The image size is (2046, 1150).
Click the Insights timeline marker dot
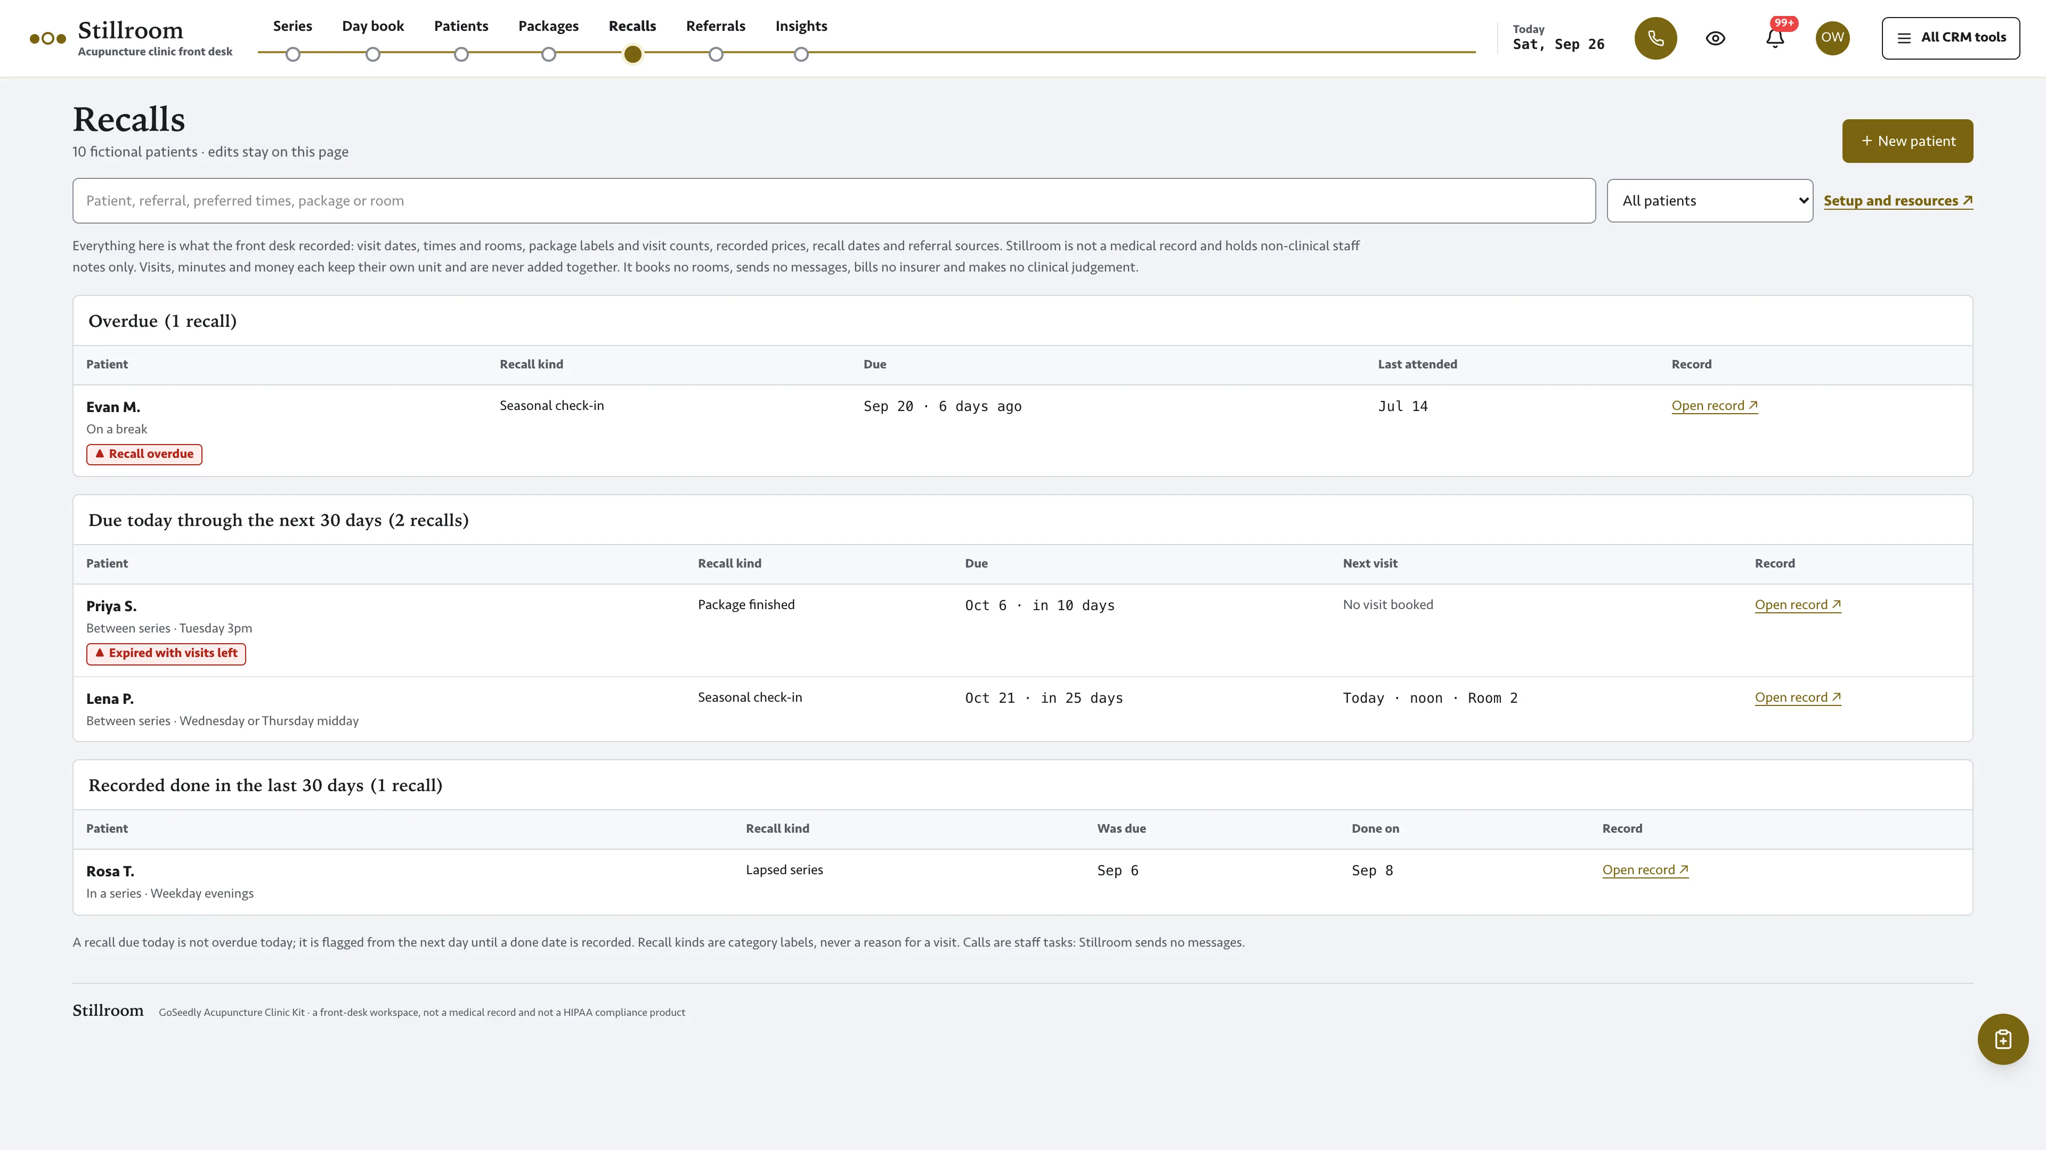pyautogui.click(x=801, y=55)
